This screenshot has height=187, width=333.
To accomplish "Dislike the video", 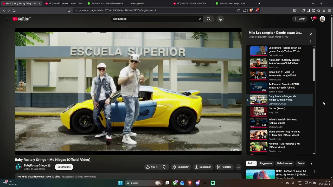I will (164, 167).
